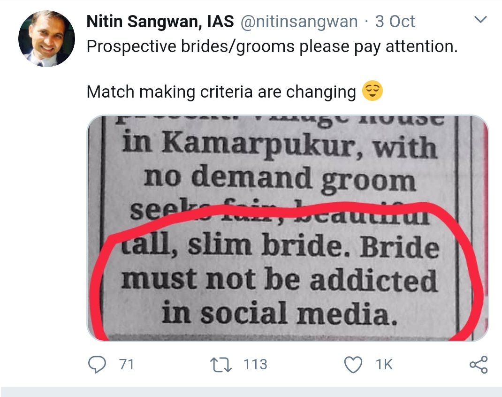Click the 'in Kamarpukur, with' line in photo
Image resolution: width=502 pixels, height=397 pixels.
pos(280,147)
